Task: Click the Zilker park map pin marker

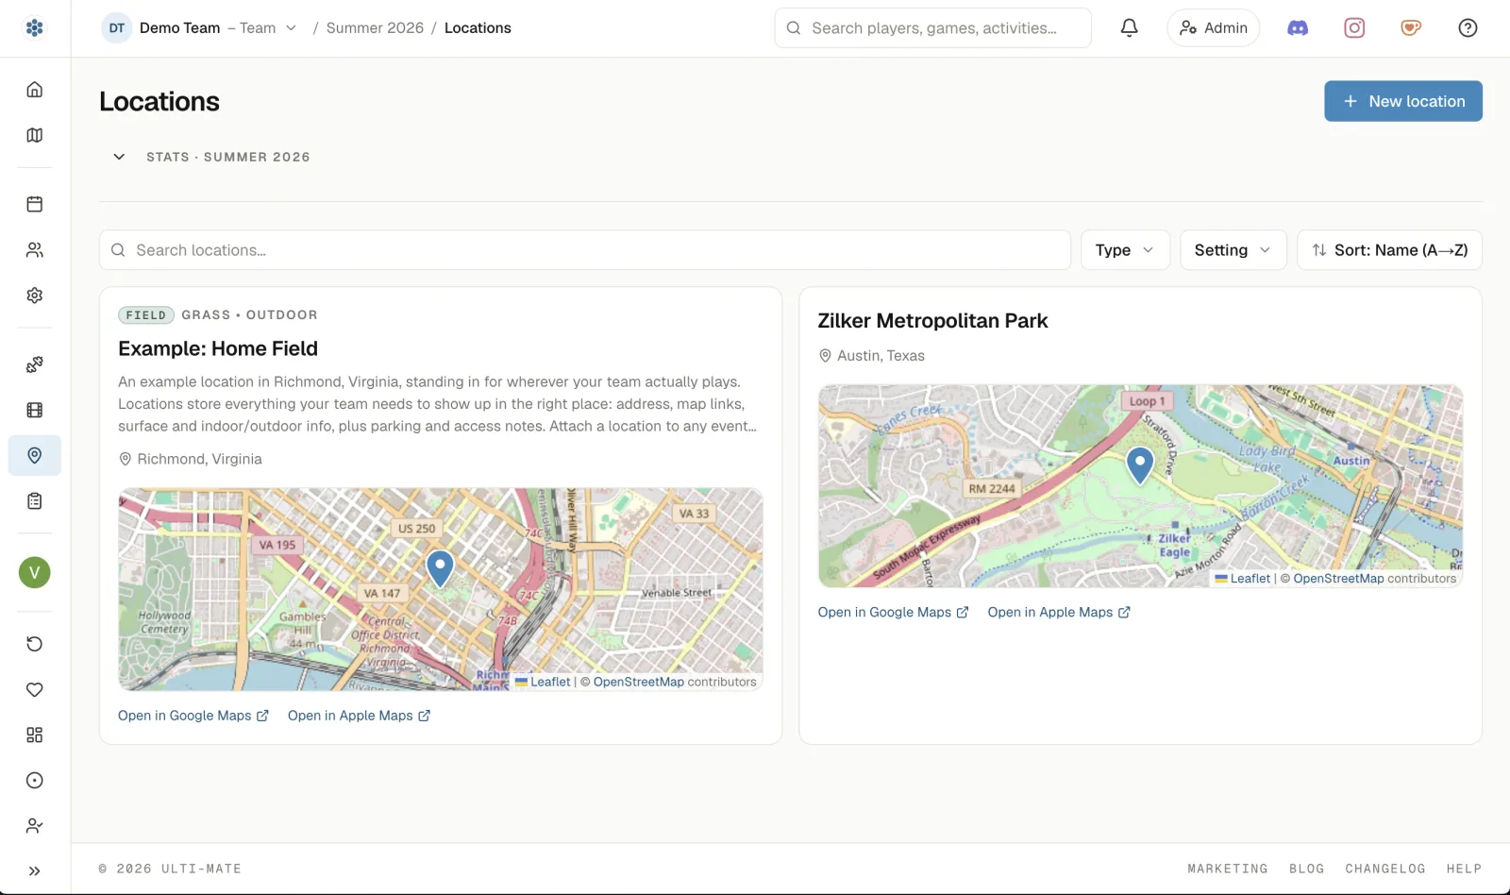Action: click(1140, 464)
